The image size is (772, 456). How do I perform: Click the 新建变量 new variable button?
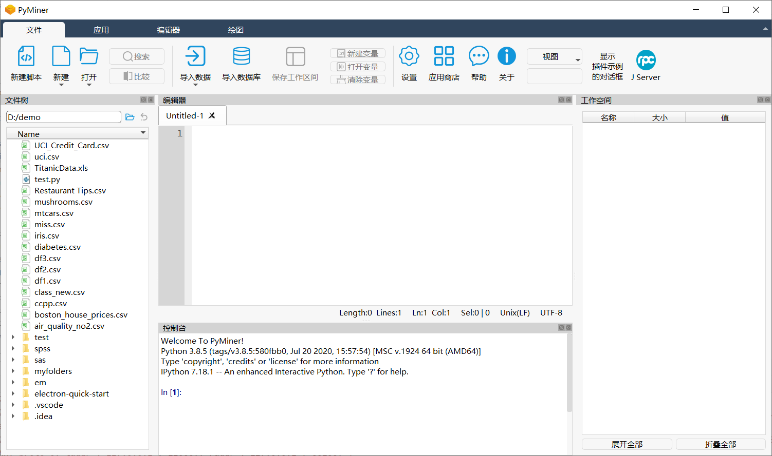[x=358, y=53]
